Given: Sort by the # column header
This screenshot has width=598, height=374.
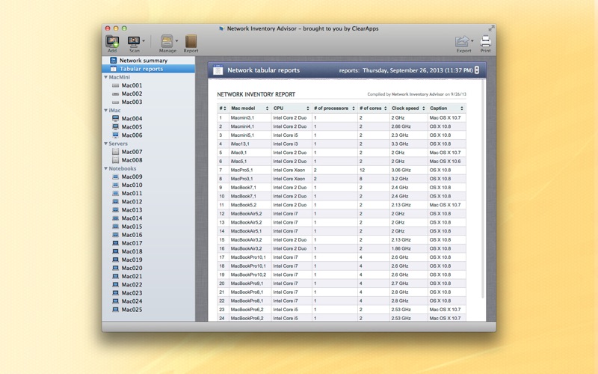Looking at the screenshot, I should 223,108.
